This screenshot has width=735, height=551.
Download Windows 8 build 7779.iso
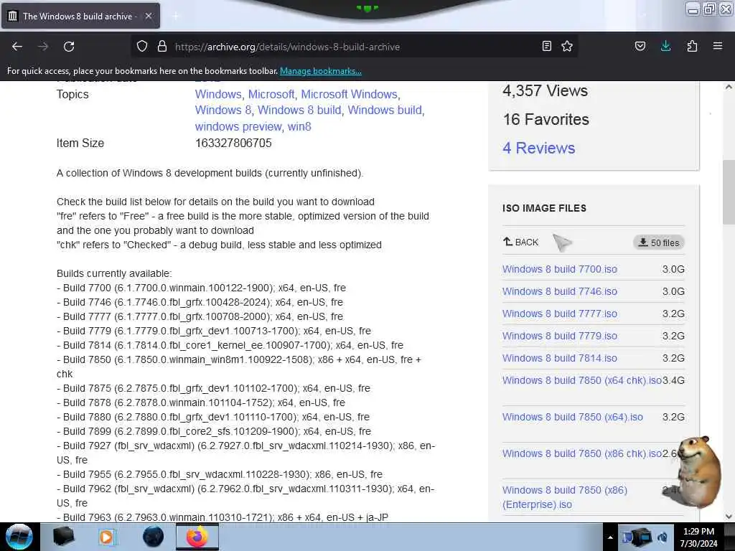click(x=560, y=336)
